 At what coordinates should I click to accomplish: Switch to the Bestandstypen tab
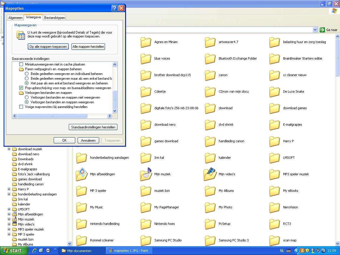pos(55,18)
